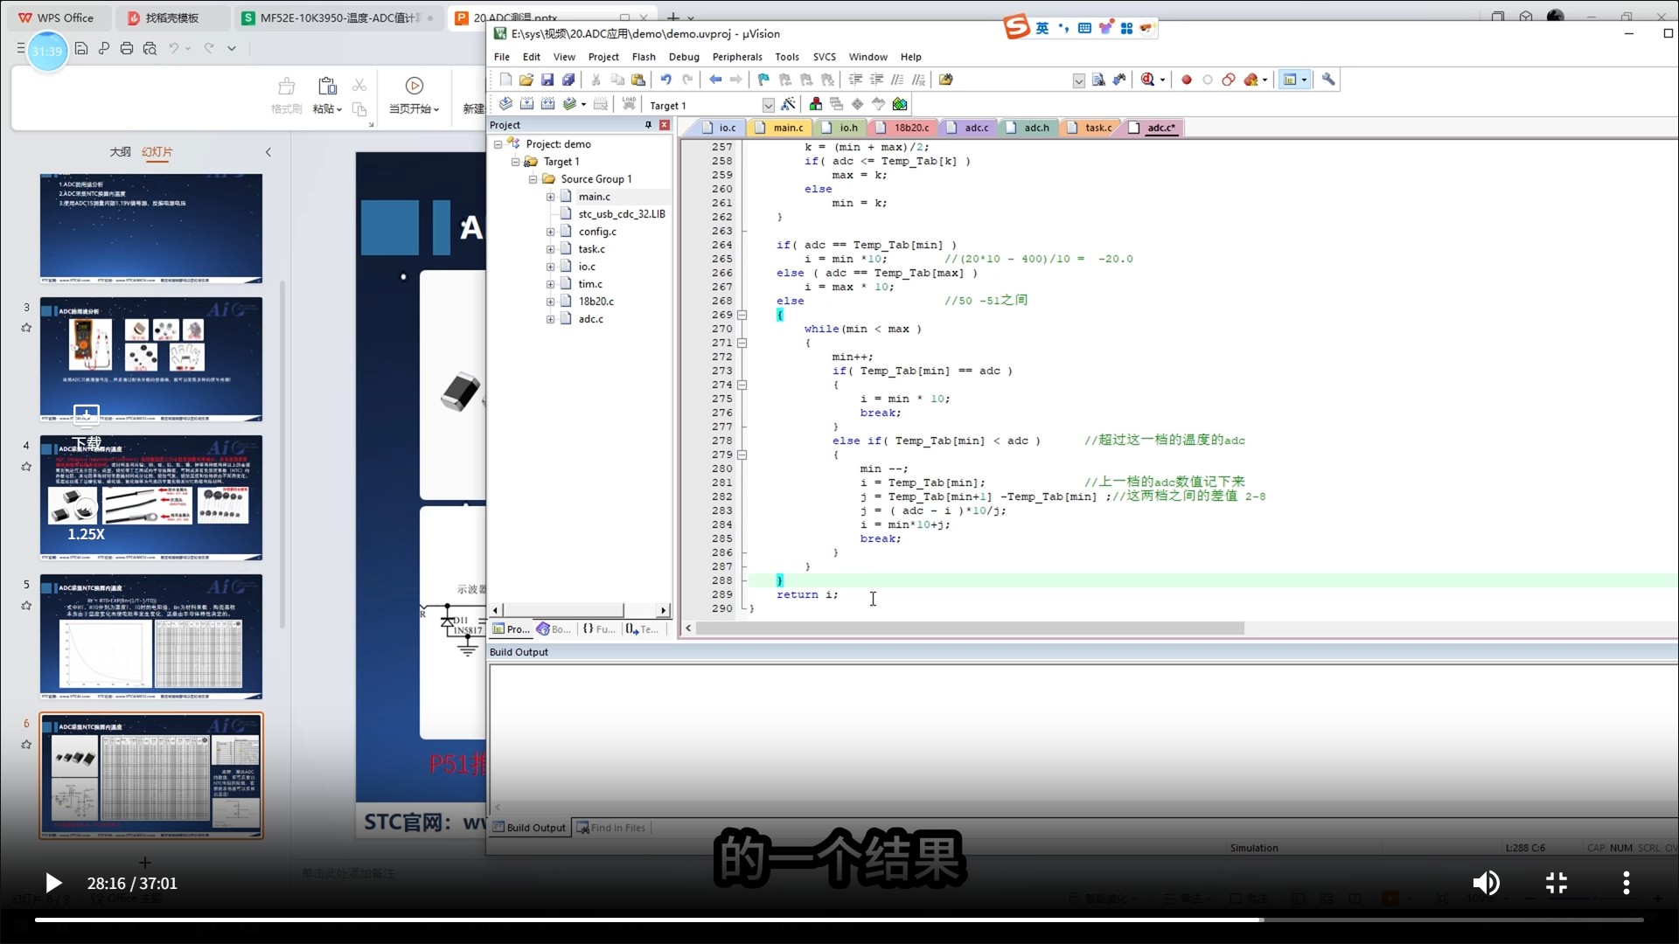Open the batch build dropdown arrow

583,105
